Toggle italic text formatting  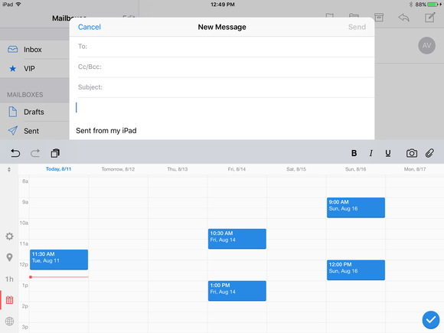371,153
